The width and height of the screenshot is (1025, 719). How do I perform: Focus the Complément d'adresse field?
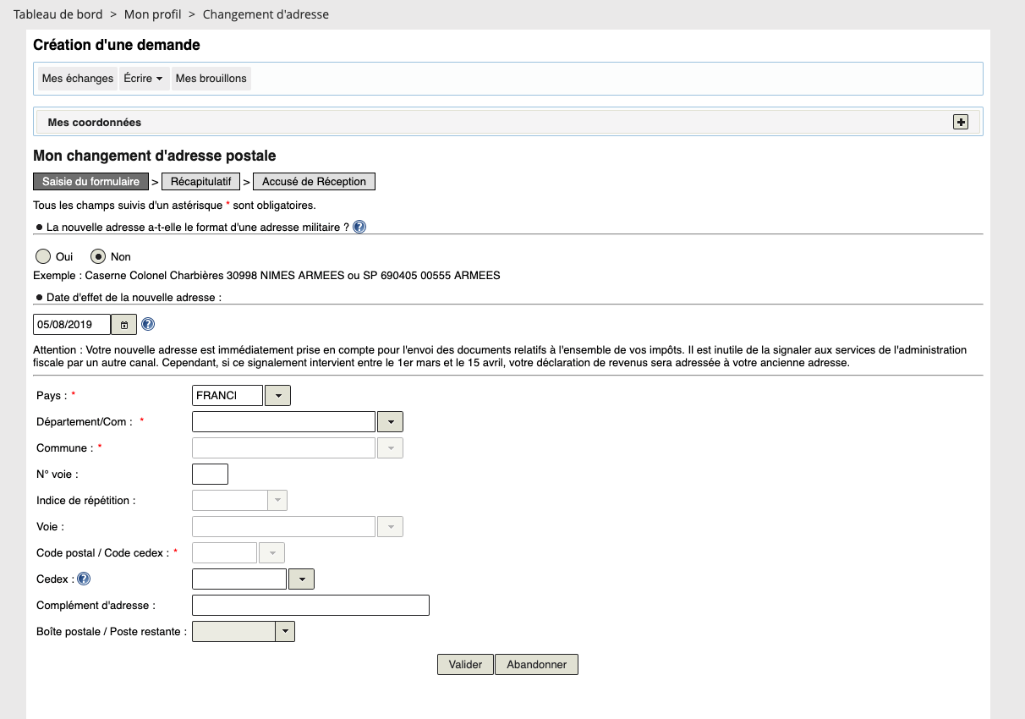point(311,606)
